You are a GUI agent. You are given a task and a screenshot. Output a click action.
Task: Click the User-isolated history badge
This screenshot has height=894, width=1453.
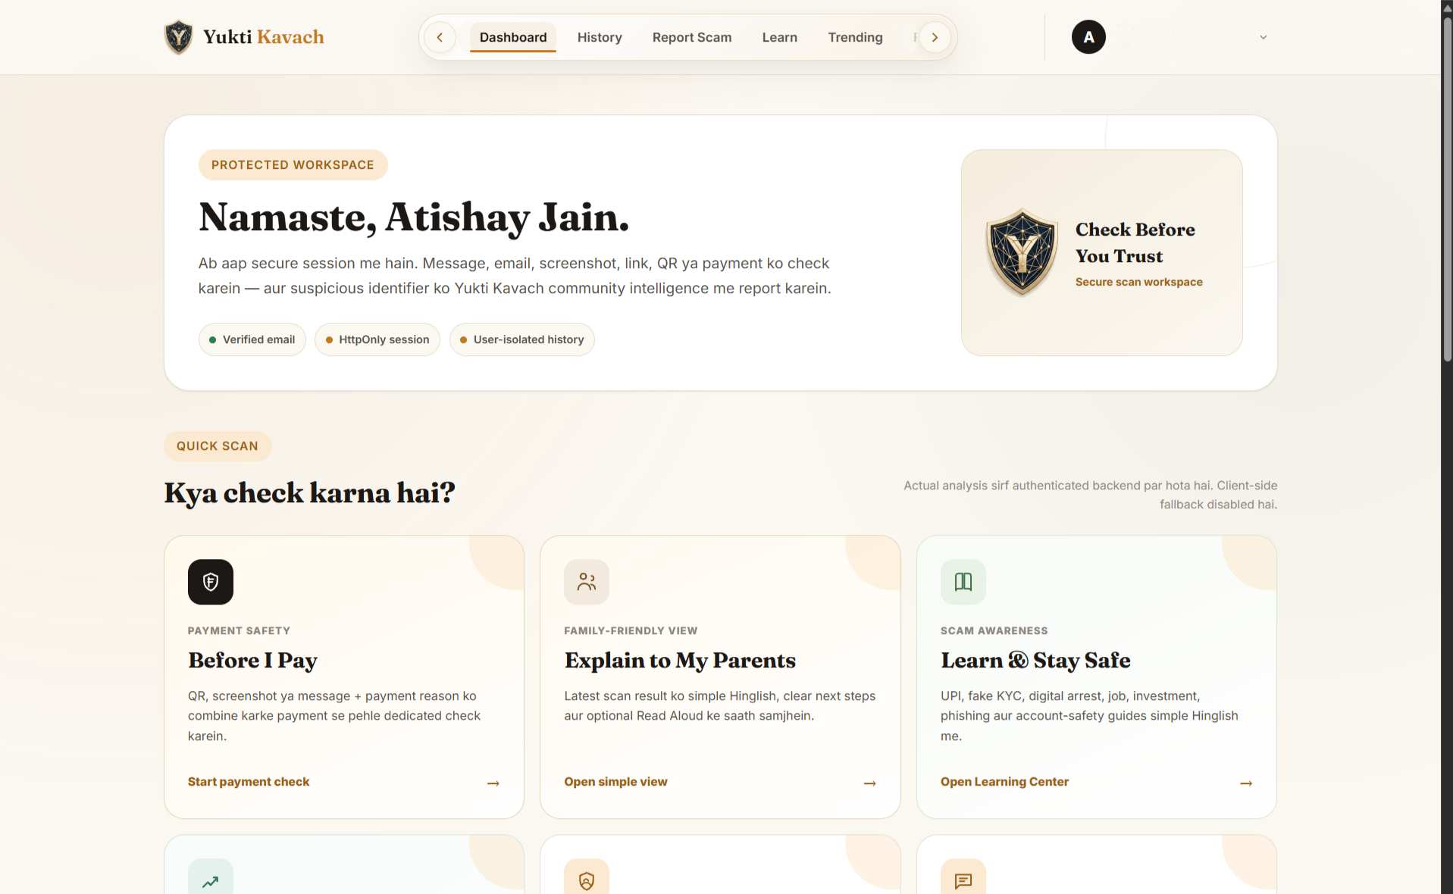[522, 339]
